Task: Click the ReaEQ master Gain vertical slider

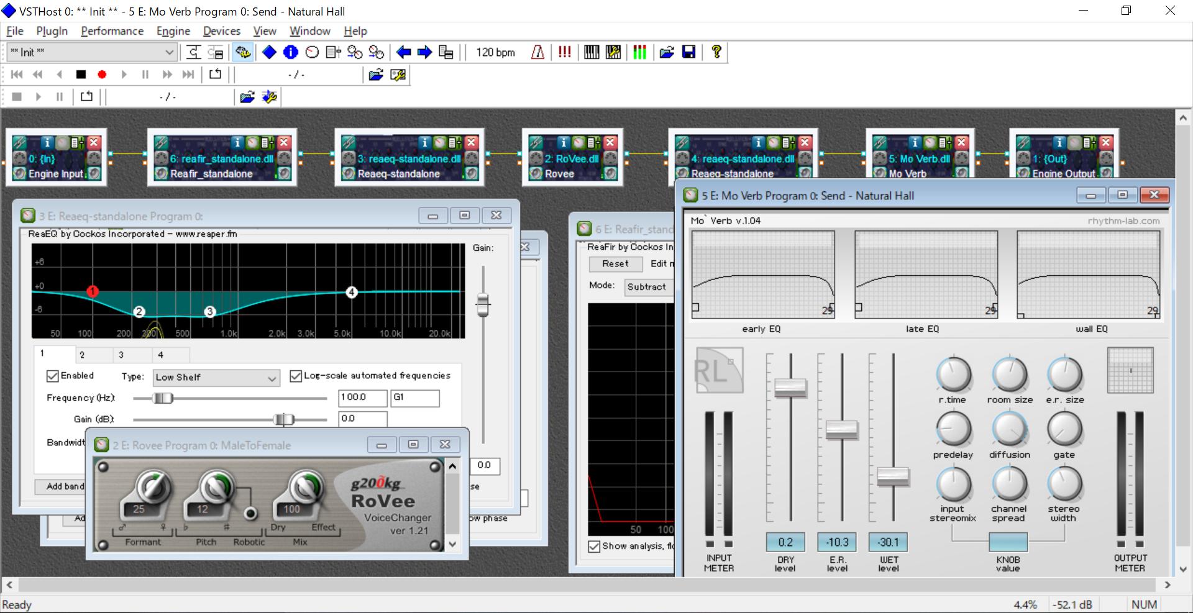Action: pos(483,305)
